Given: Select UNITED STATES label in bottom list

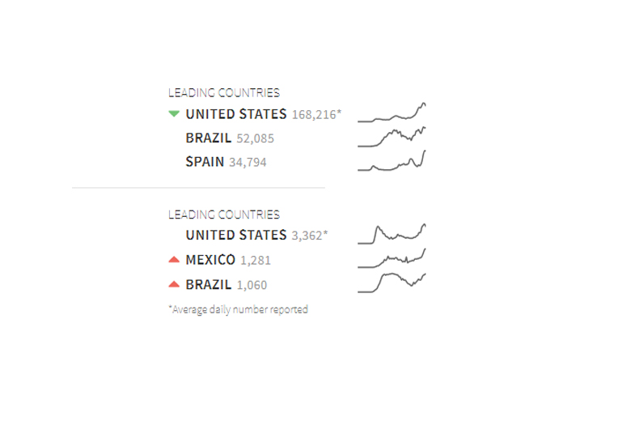Looking at the screenshot, I should (x=236, y=236).
